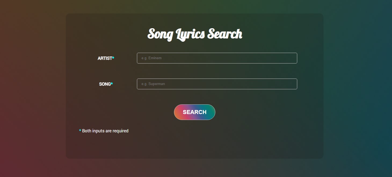392x177 pixels.
Task: Select the e.g. Superman placeholder box
Action: coord(153,84)
